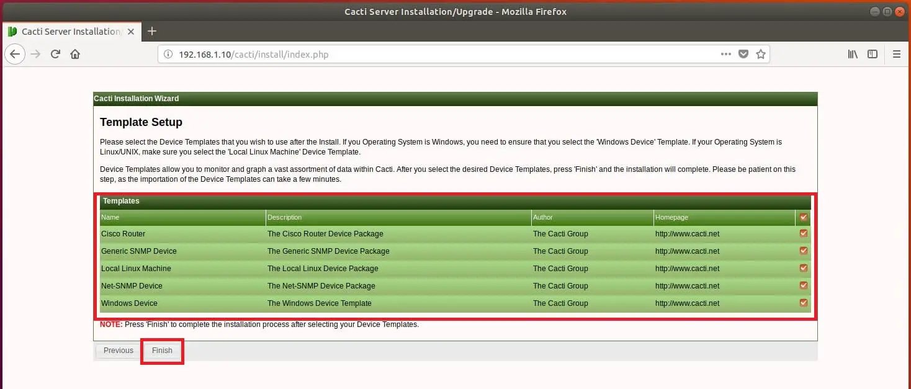This screenshot has width=911, height=389.
Task: Show site information for the address
Action: pyautogui.click(x=168, y=55)
